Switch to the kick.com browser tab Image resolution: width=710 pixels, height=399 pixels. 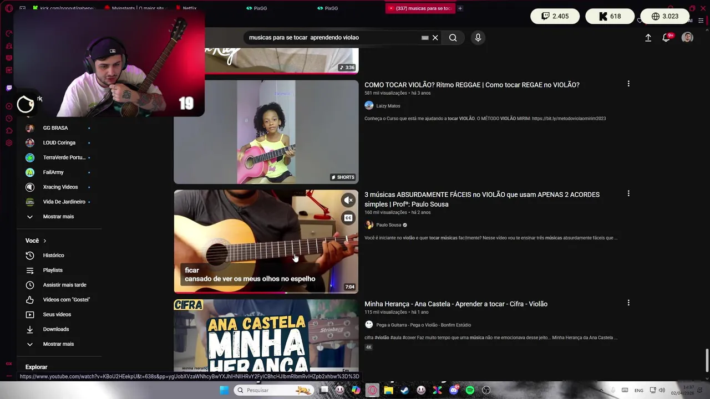[x=63, y=8]
